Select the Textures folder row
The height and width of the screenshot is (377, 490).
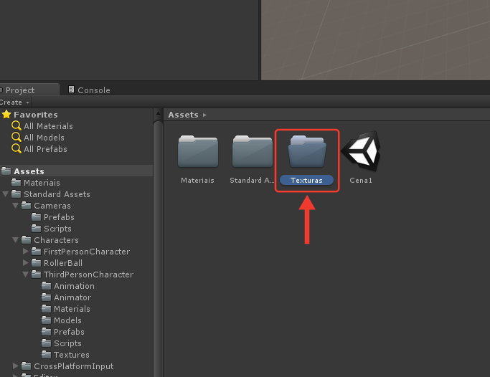72,355
